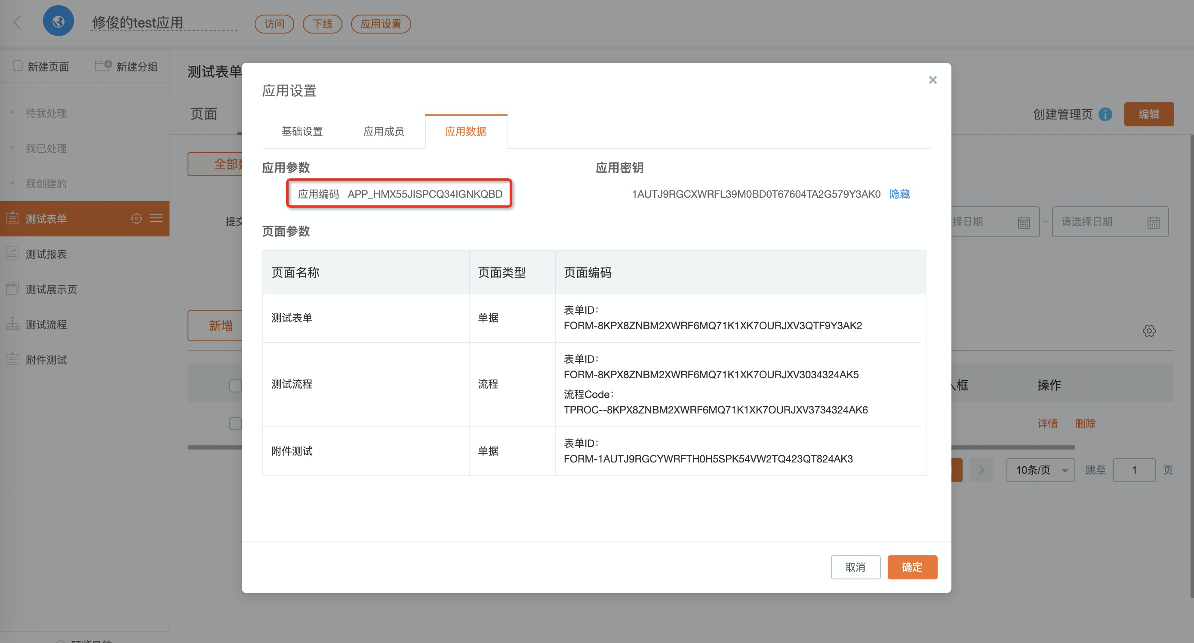Click the 确定 button
Screen dimensions: 1194x643
tap(912, 566)
